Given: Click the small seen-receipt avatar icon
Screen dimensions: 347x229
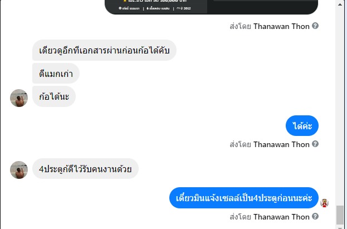Looking at the screenshot, I should click(x=324, y=203).
